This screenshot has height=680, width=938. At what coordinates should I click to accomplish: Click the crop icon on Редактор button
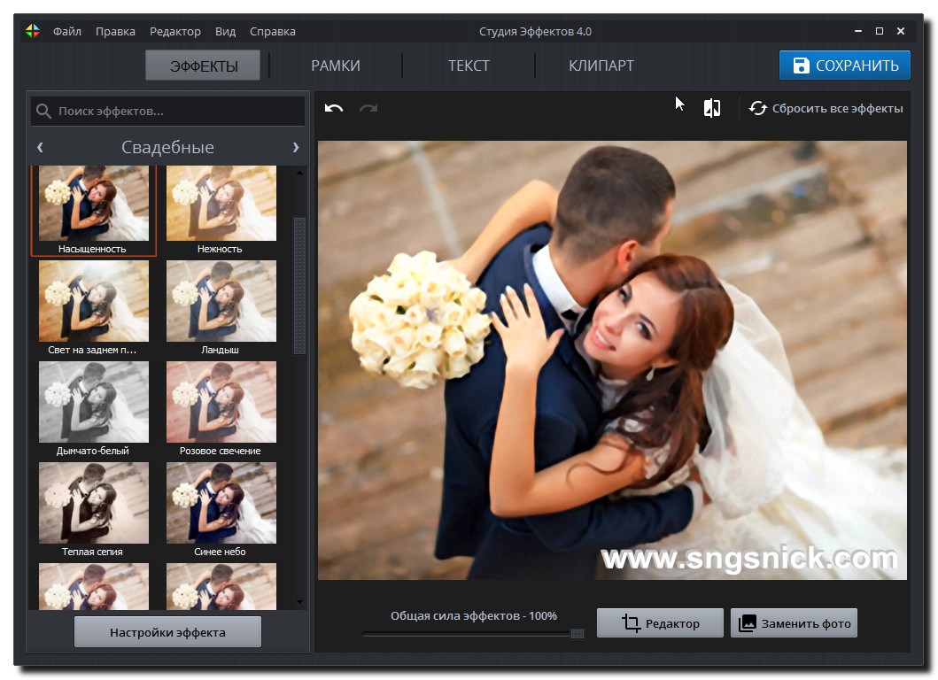[631, 623]
